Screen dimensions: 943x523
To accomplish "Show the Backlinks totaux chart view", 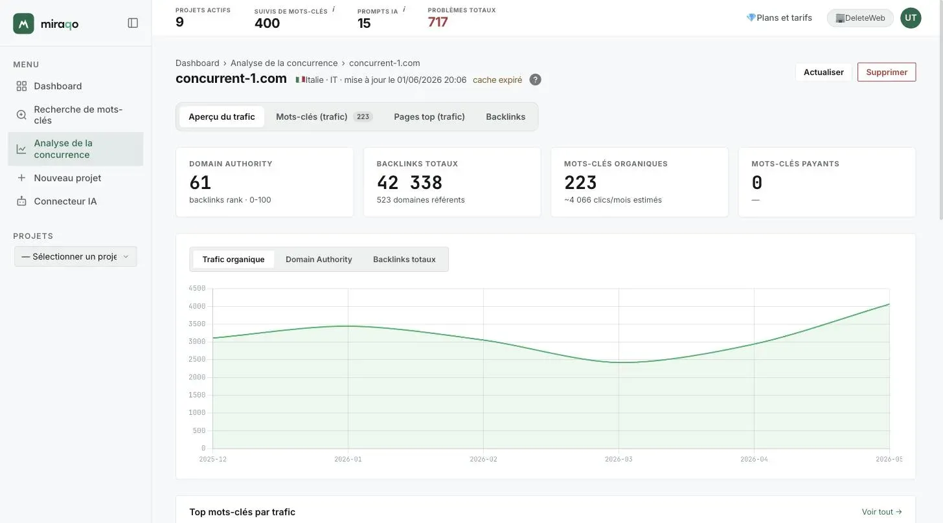I will (x=404, y=260).
